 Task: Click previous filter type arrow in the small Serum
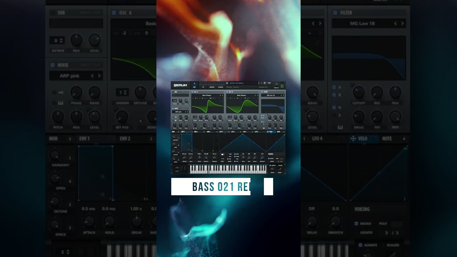coord(281,95)
